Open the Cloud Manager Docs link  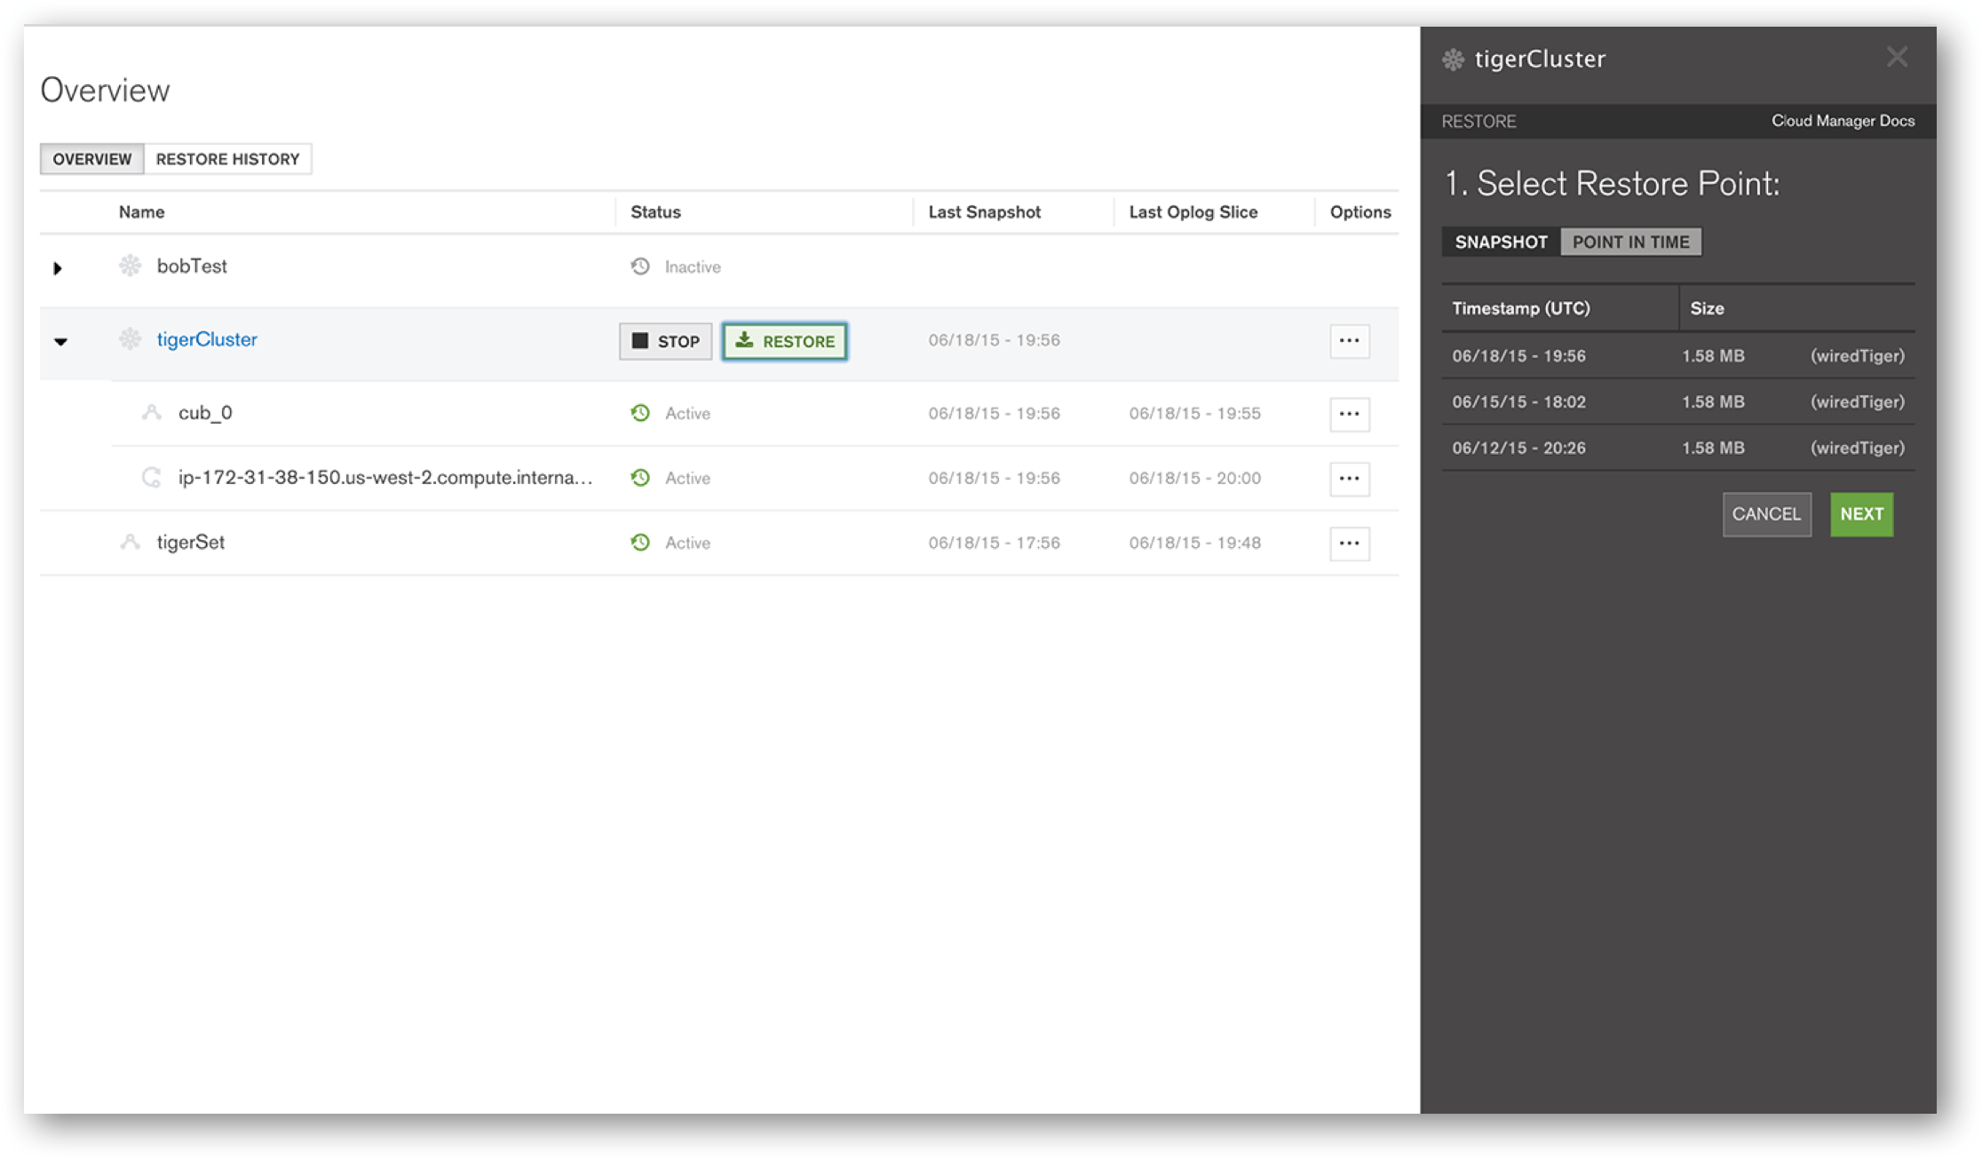1843,121
